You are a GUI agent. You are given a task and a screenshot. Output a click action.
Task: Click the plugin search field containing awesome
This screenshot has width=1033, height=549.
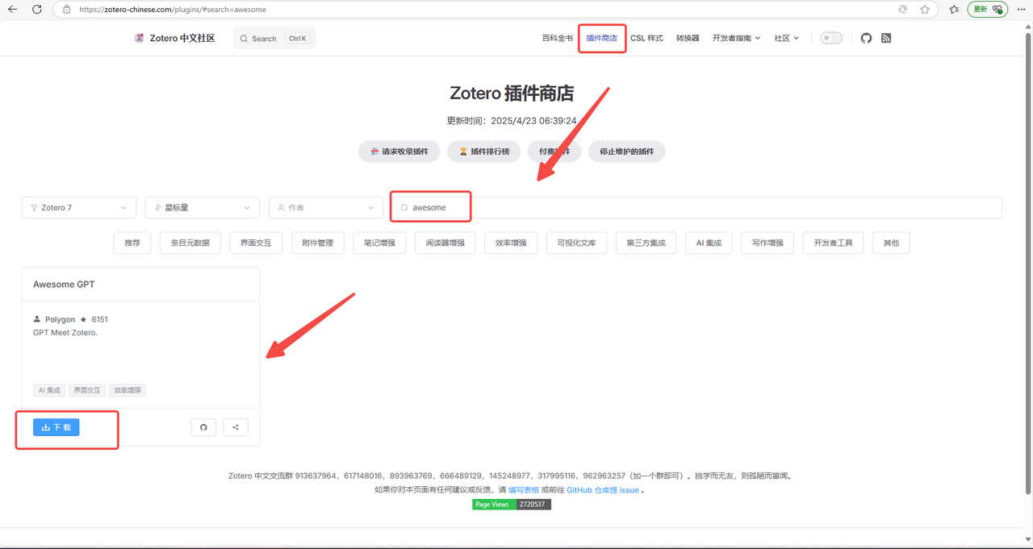tap(696, 207)
